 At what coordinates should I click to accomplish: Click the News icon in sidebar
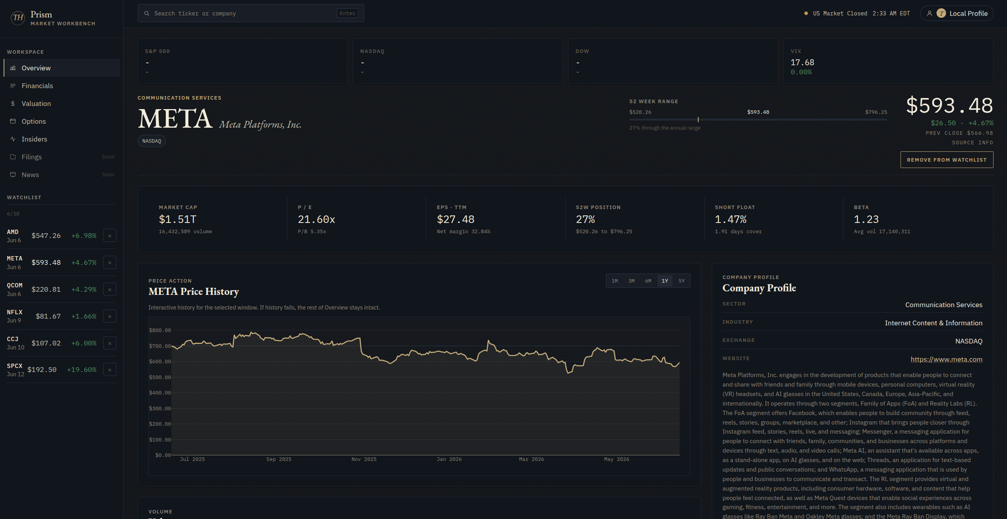coord(13,175)
